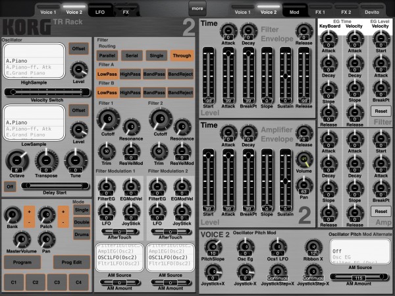Set Filter B to HighPass
Viewport: 395px width, 296px height.
[130, 92]
